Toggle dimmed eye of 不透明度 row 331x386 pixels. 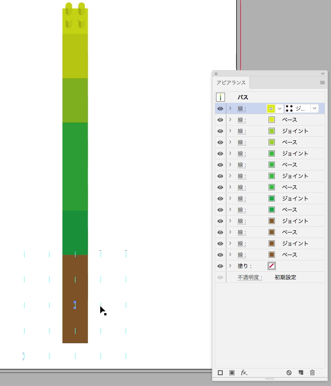[x=220, y=278]
